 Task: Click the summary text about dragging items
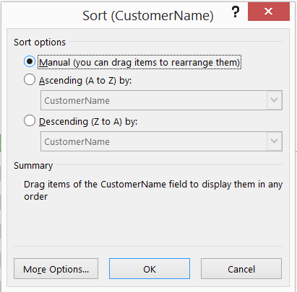(153, 190)
